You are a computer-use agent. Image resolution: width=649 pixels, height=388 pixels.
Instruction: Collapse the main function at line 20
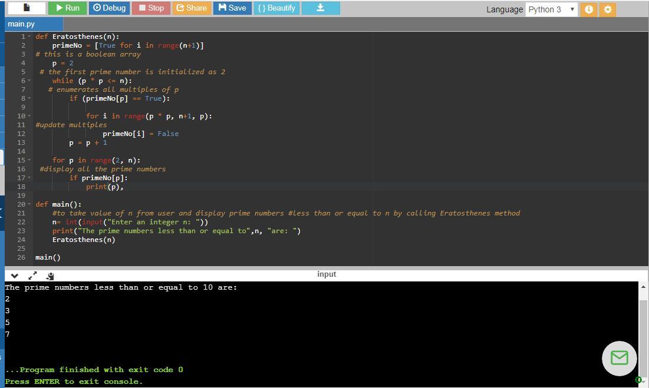click(x=29, y=204)
